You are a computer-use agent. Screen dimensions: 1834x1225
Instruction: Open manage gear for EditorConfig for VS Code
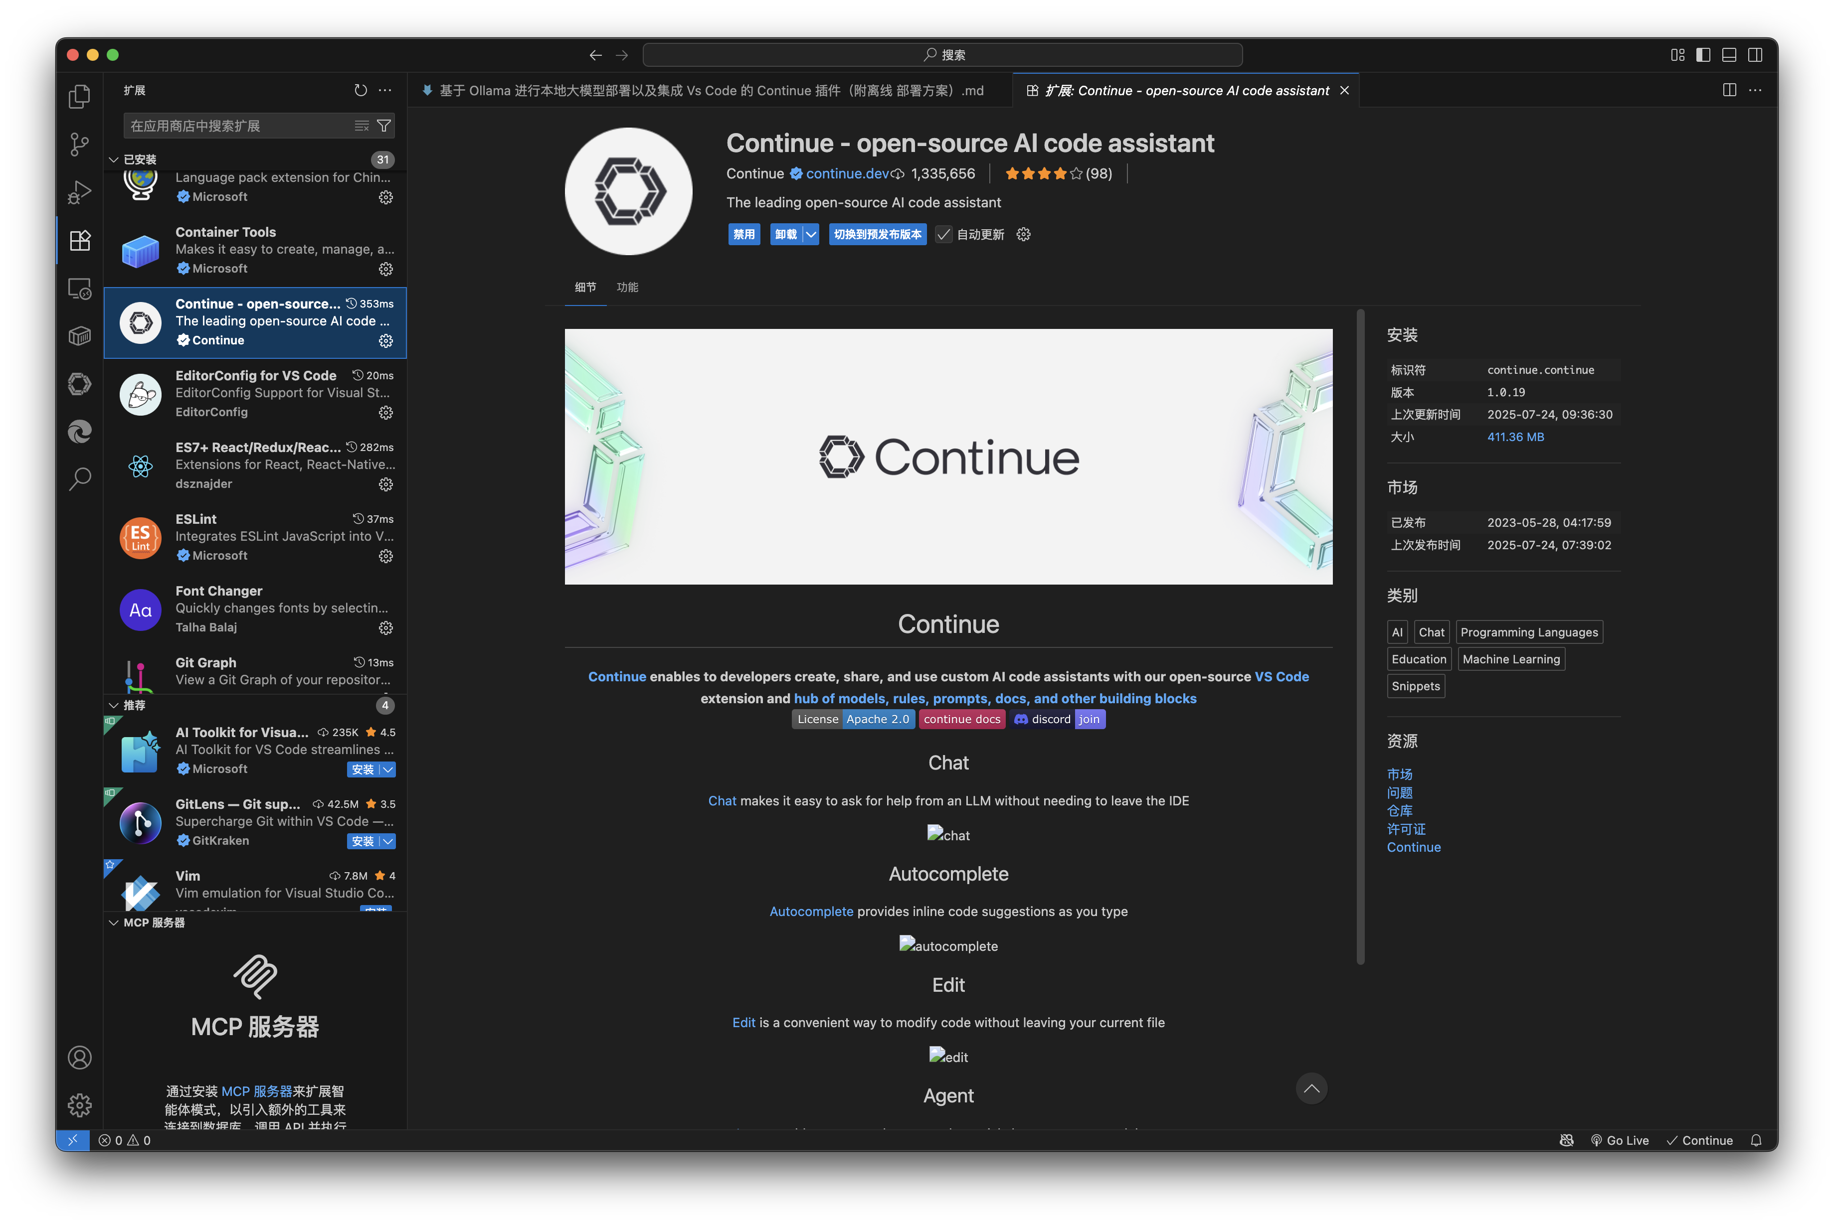tap(386, 413)
